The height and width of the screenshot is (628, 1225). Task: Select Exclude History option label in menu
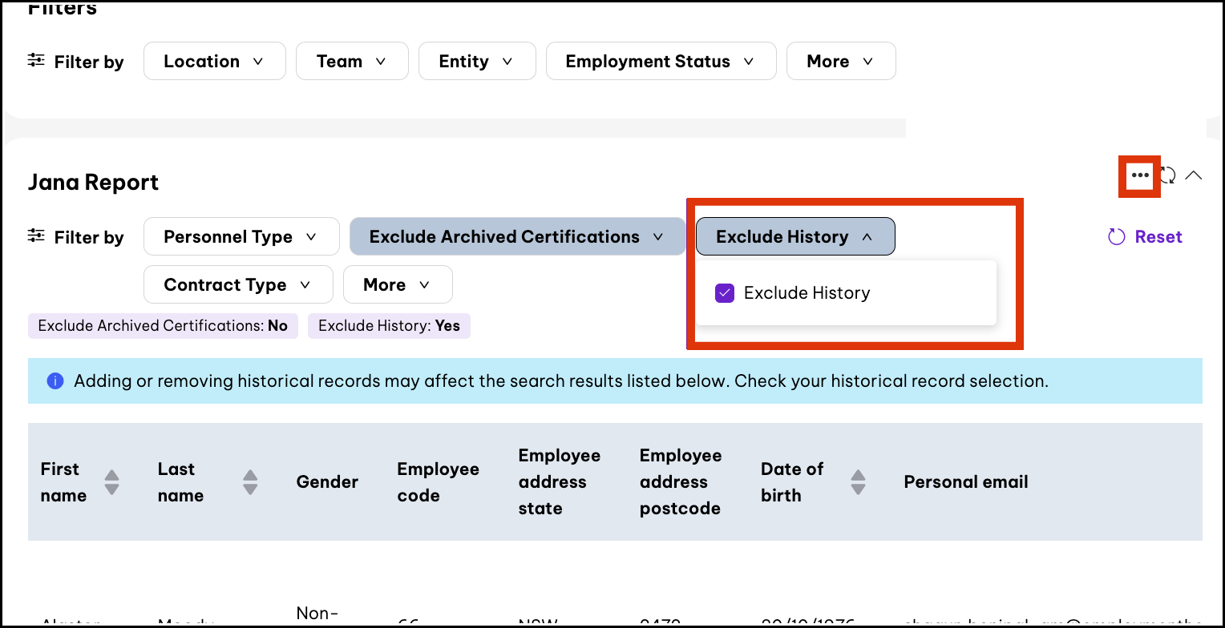coord(807,293)
